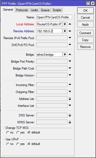Open the Limits tab
This screenshot has height=158, width=96.
tap(34, 10)
